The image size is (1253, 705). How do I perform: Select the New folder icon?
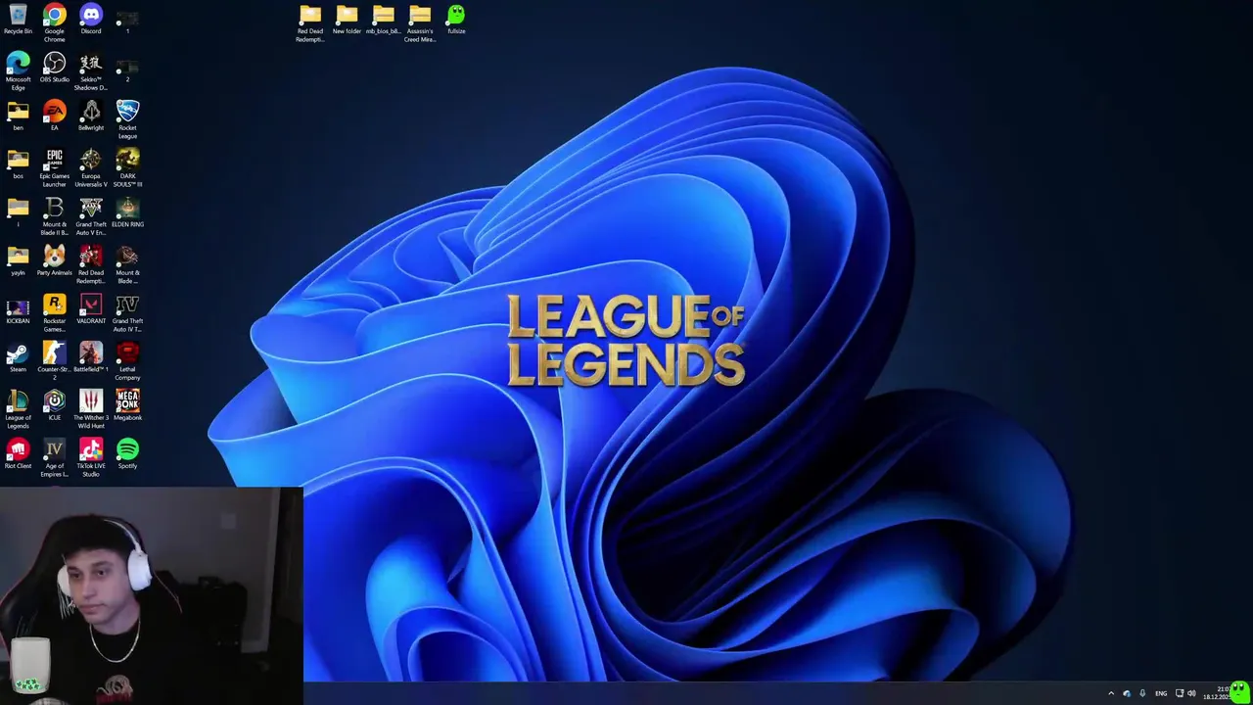point(347,20)
